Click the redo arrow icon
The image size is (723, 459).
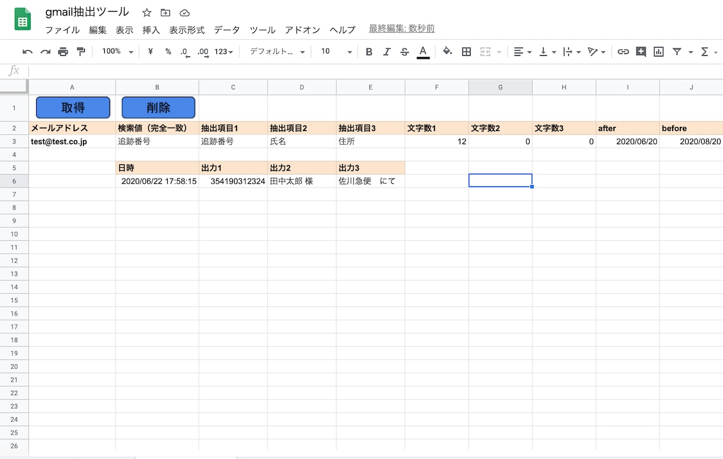[x=45, y=52]
